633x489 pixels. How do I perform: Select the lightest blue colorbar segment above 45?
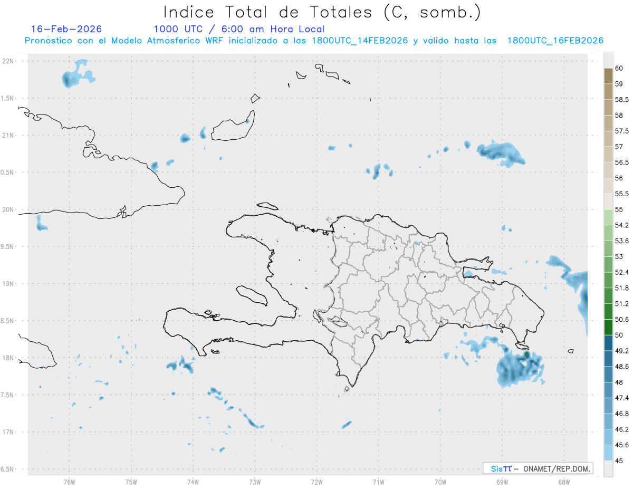(608, 453)
